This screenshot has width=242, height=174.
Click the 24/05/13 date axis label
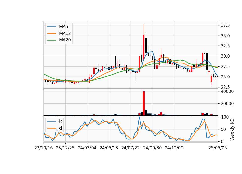coord(109,148)
